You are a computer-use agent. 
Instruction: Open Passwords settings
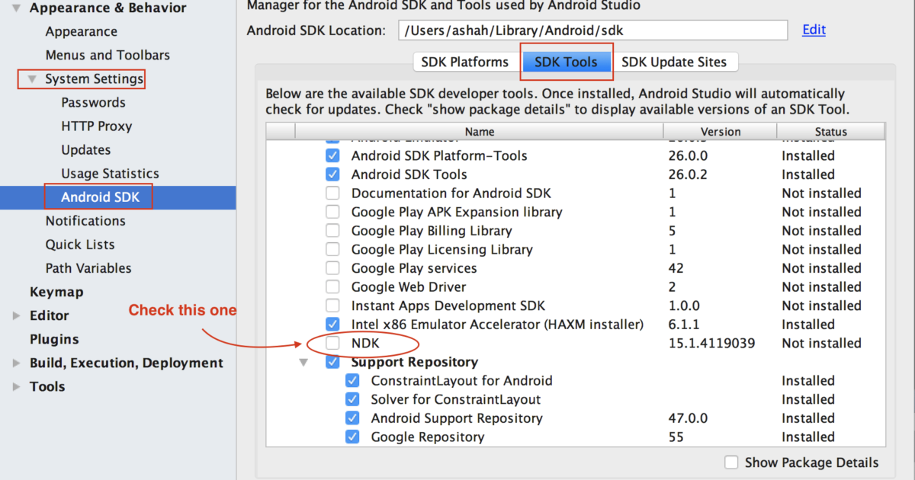[93, 103]
